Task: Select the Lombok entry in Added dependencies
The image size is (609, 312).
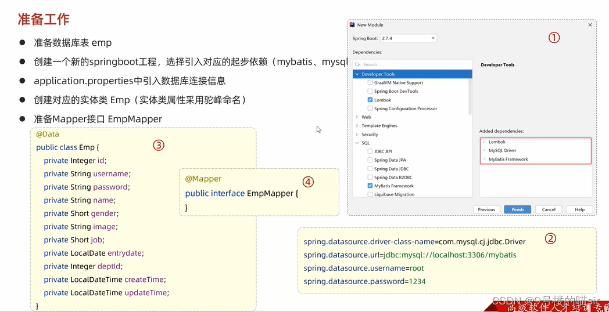Action: point(497,142)
